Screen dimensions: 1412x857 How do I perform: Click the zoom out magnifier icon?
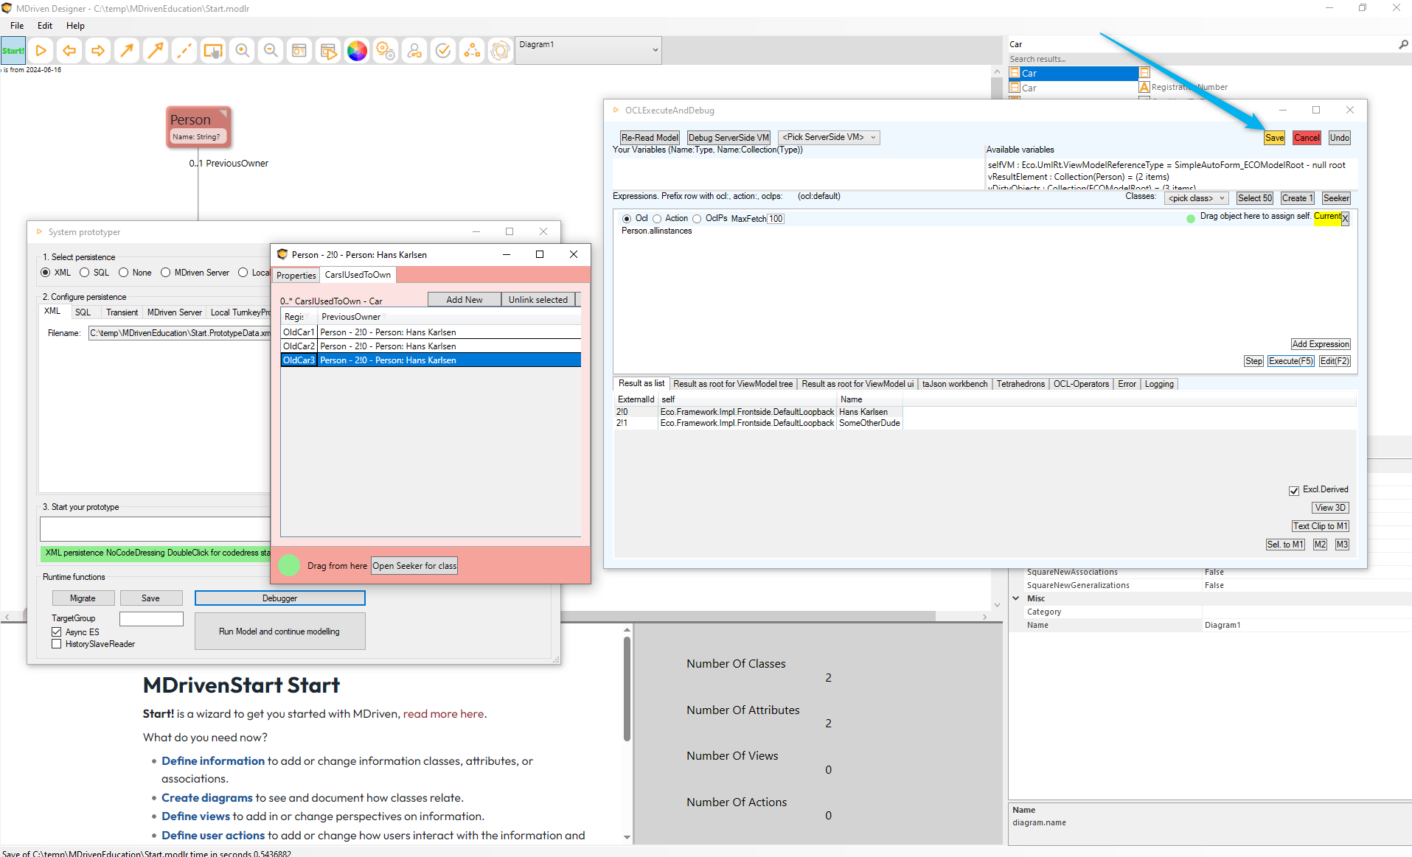point(271,51)
